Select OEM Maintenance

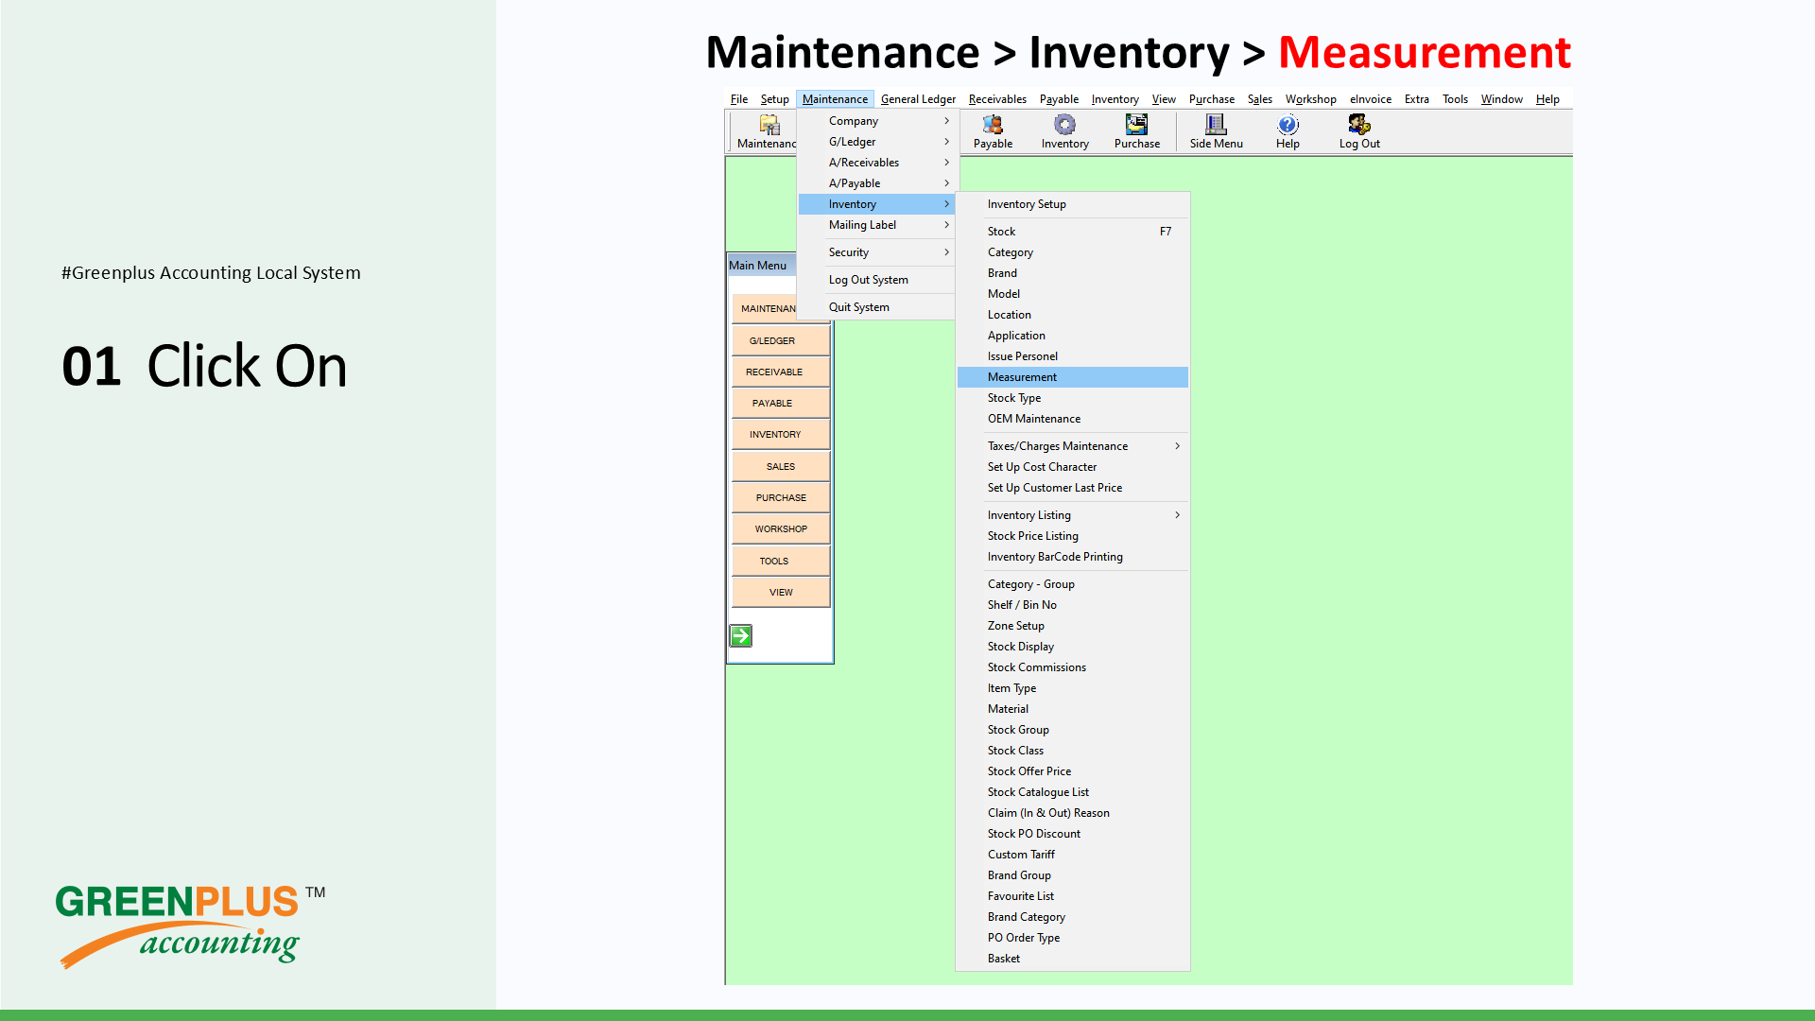1073,419
